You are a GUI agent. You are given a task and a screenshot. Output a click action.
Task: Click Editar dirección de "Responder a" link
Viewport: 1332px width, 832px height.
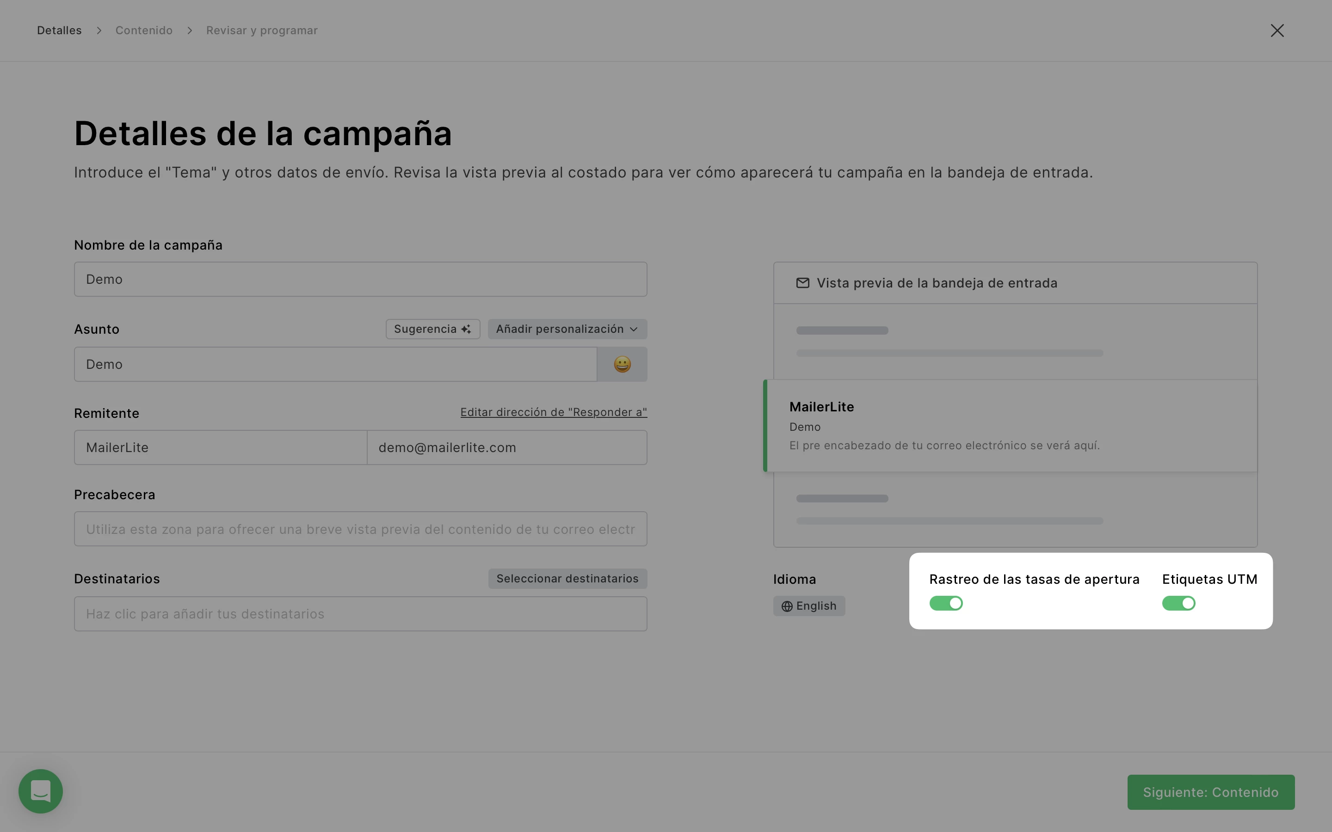click(x=553, y=412)
